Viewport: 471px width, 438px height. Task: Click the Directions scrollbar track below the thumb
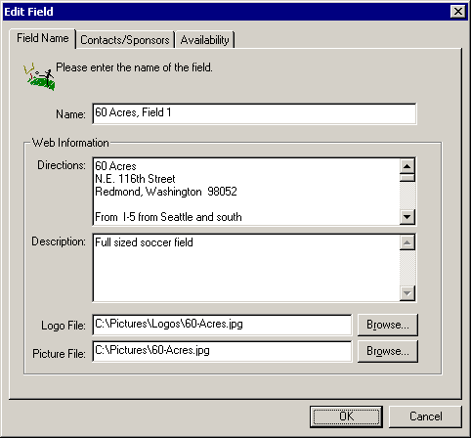pyautogui.click(x=407, y=196)
